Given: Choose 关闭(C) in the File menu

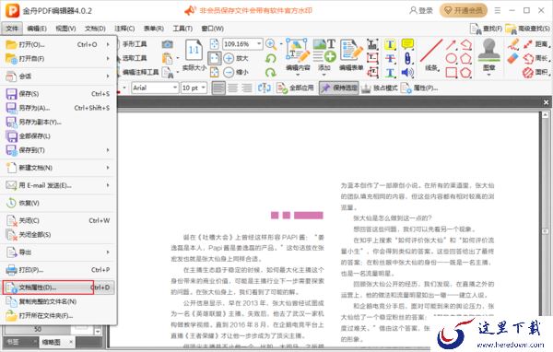Looking at the screenshot, I should pos(58,220).
